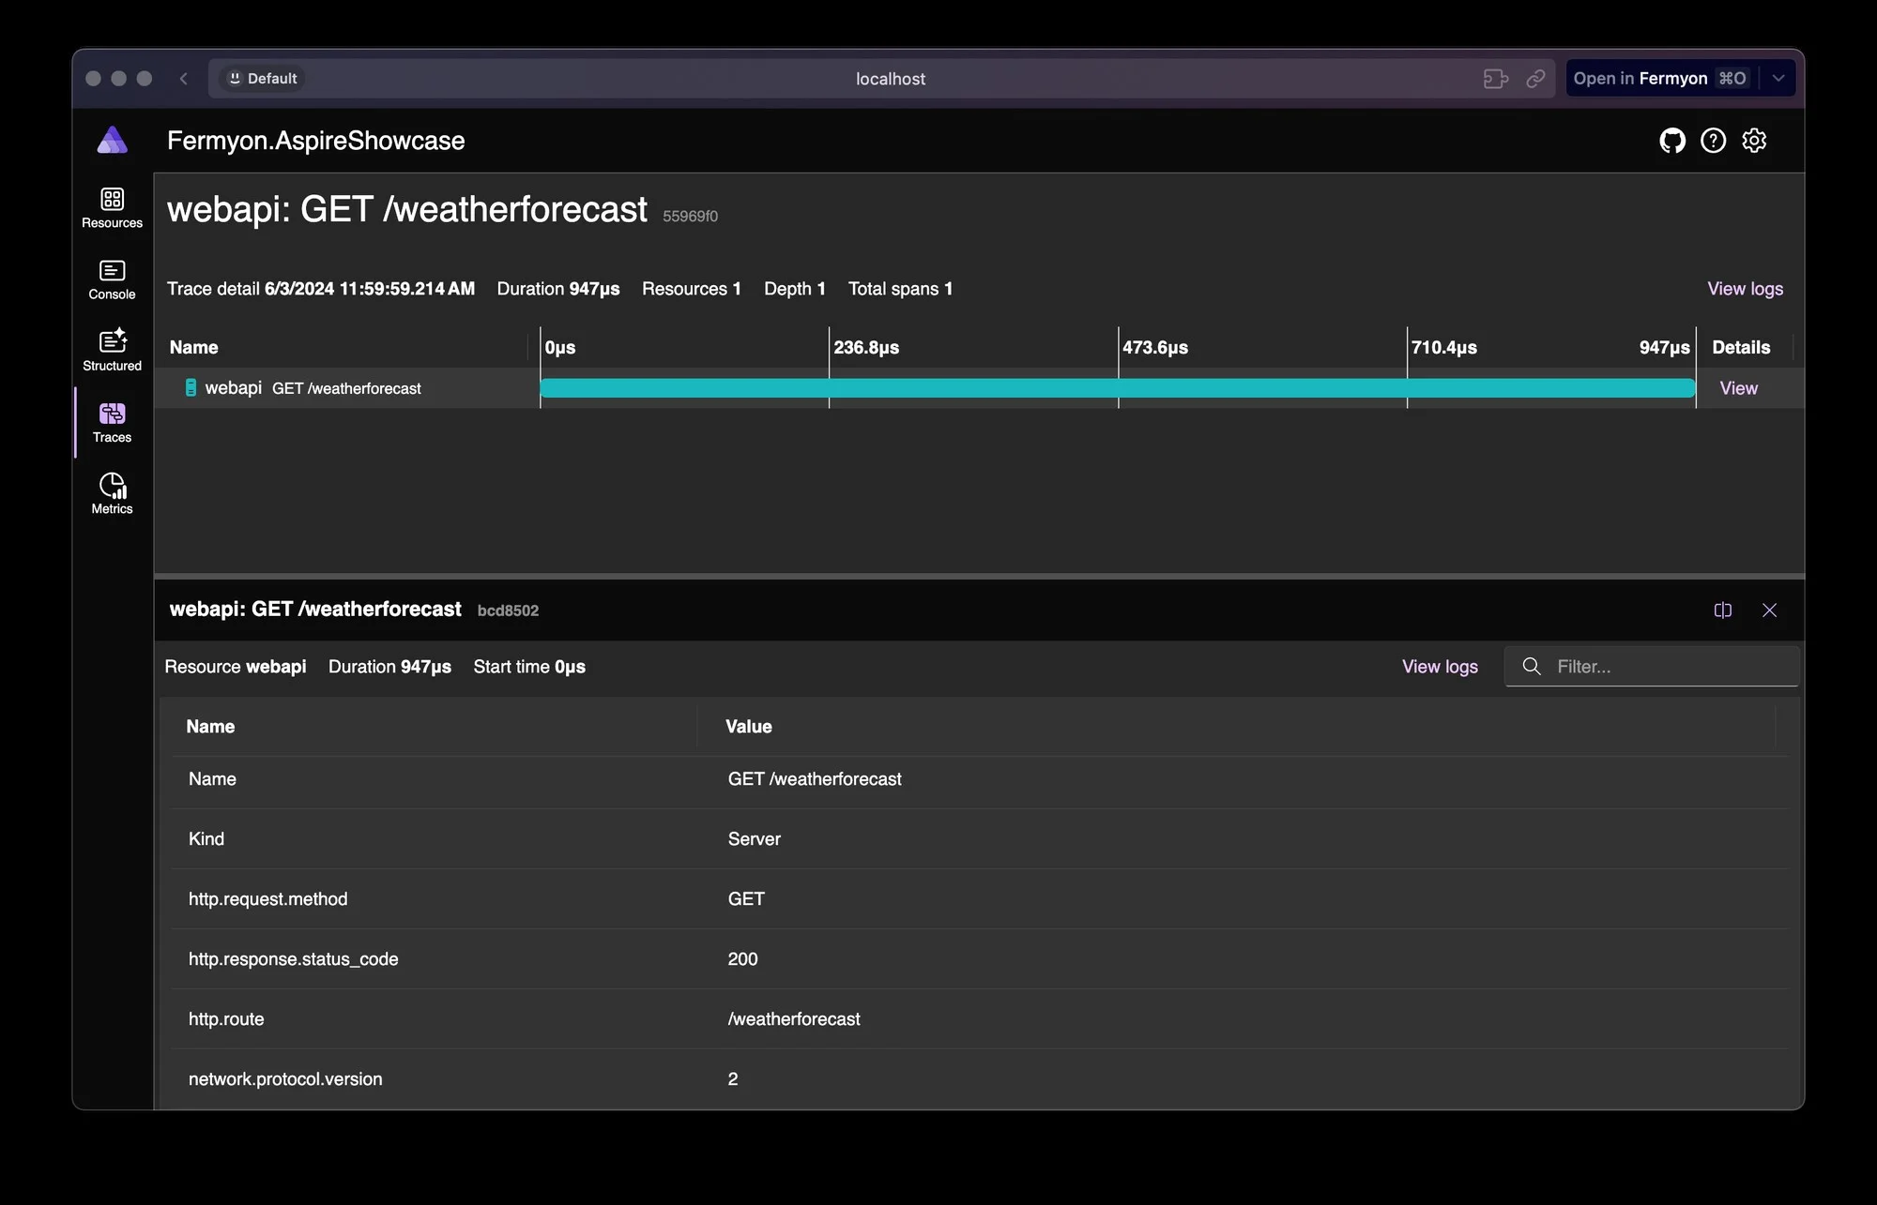Screen dimensions: 1877x1205
Task: Click the View link for webapi span
Action: click(1738, 388)
